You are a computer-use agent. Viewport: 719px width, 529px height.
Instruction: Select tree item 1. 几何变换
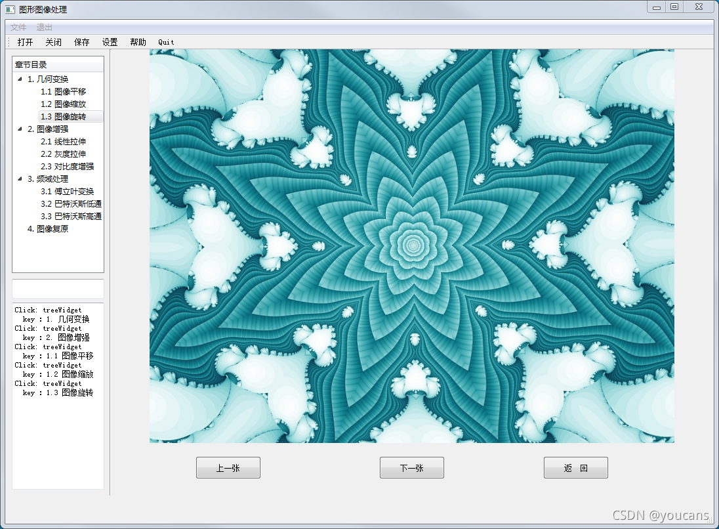tap(48, 79)
